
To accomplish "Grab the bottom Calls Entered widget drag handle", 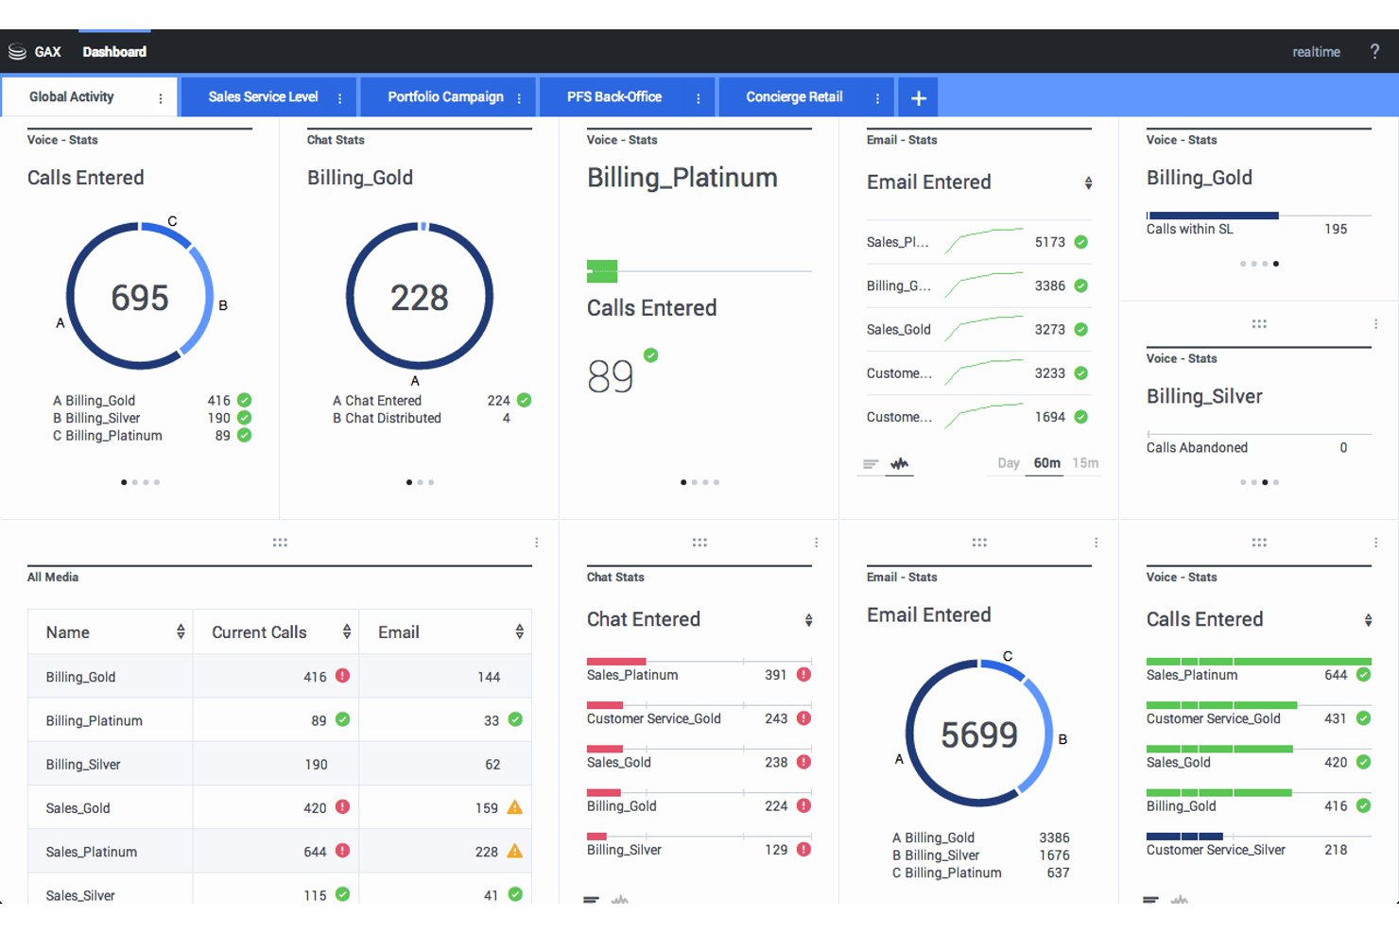I will pos(1259,543).
